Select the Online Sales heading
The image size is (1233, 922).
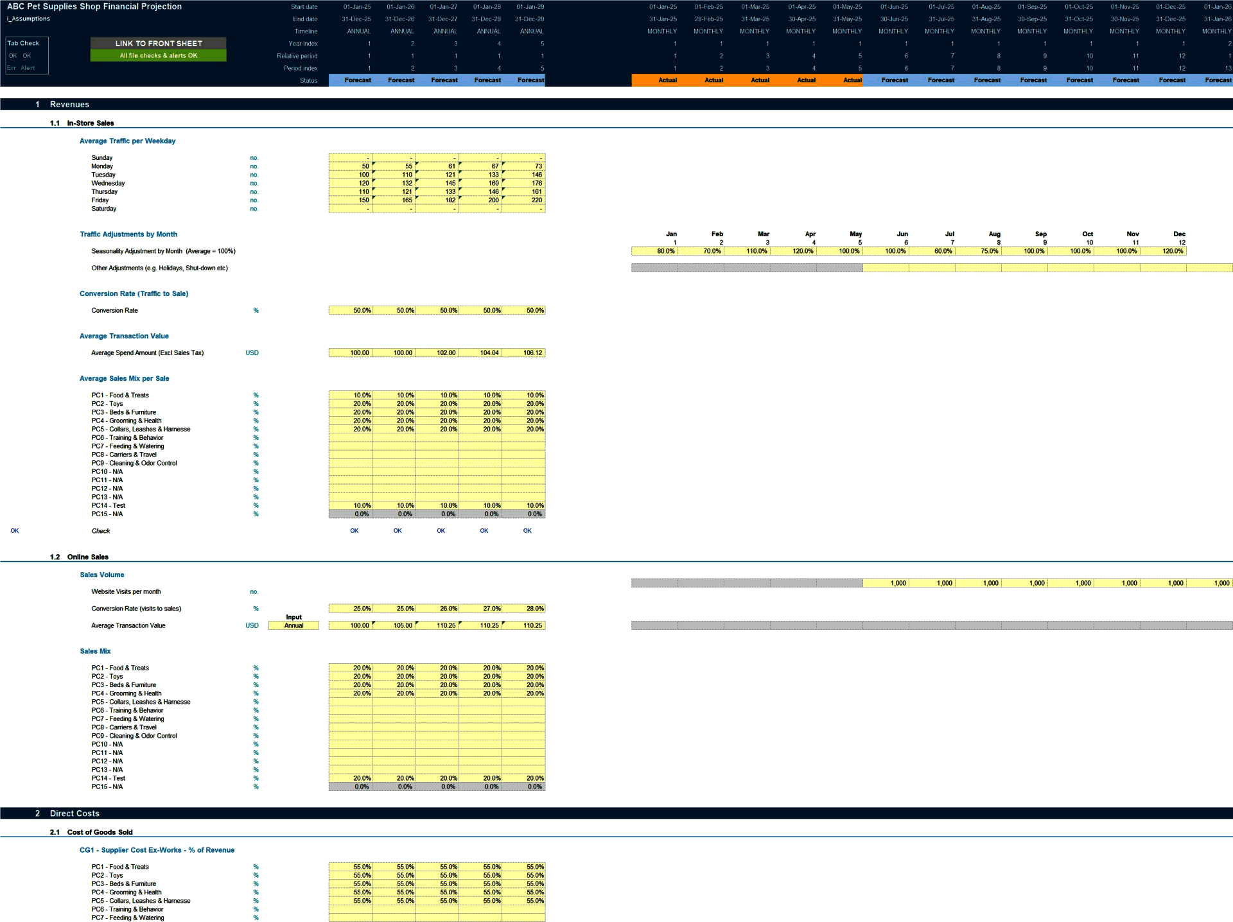click(88, 557)
